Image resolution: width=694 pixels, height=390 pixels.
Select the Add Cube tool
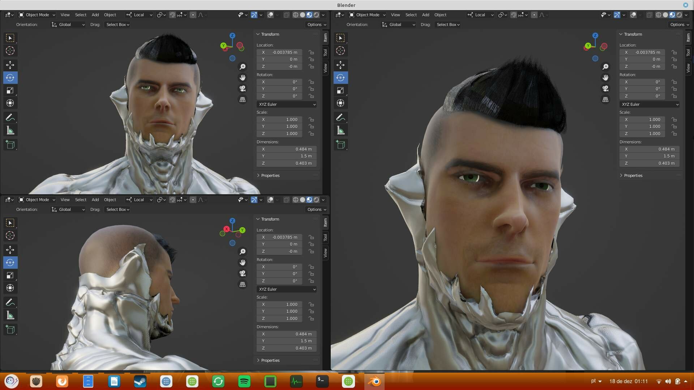point(10,144)
